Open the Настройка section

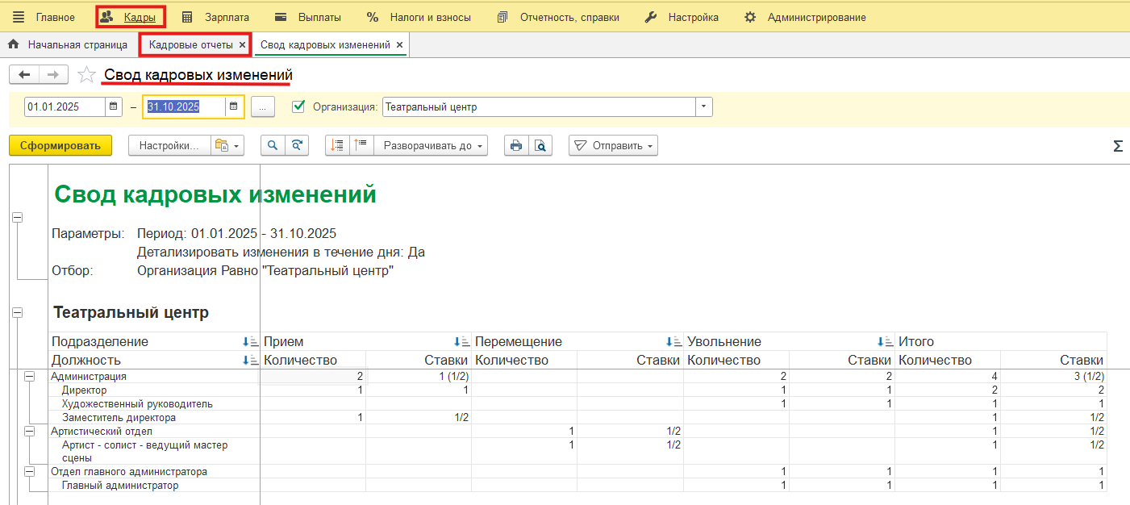(682, 17)
